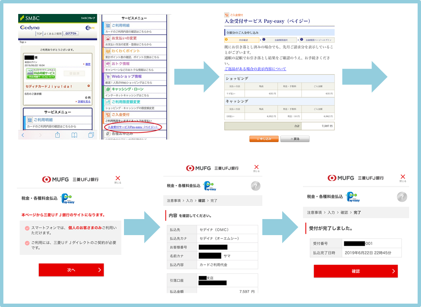Select ご利用明細 icon above お支払いの変更

(107, 25)
